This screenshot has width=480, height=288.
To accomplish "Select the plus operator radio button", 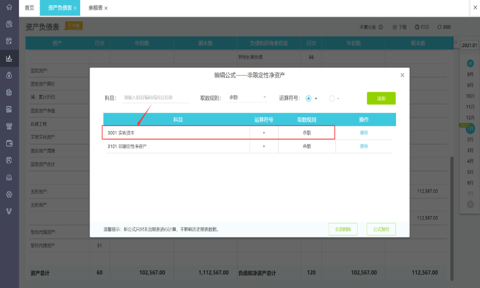I will point(309,98).
